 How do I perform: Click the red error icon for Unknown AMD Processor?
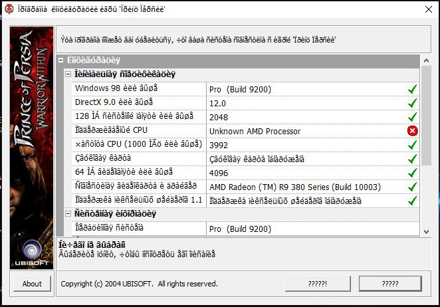coord(412,131)
